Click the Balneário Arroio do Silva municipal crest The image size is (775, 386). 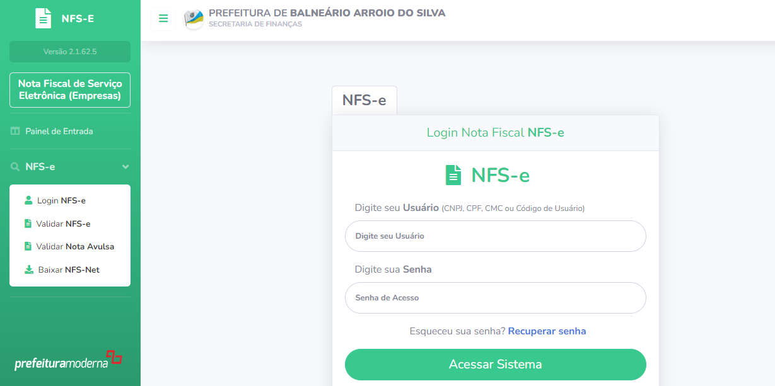click(x=194, y=19)
